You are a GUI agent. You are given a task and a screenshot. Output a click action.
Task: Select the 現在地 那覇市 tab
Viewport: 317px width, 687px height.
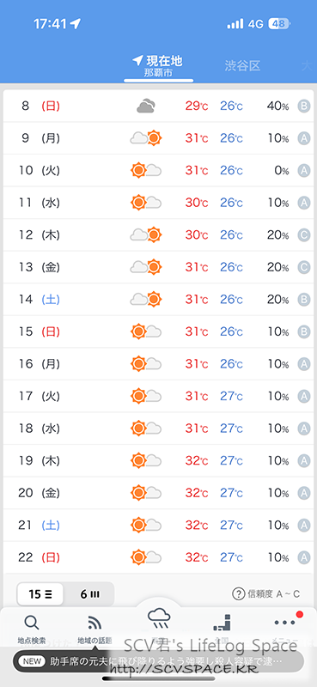click(x=158, y=66)
